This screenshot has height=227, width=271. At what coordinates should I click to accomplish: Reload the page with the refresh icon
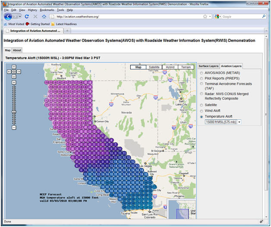(x=27, y=16)
